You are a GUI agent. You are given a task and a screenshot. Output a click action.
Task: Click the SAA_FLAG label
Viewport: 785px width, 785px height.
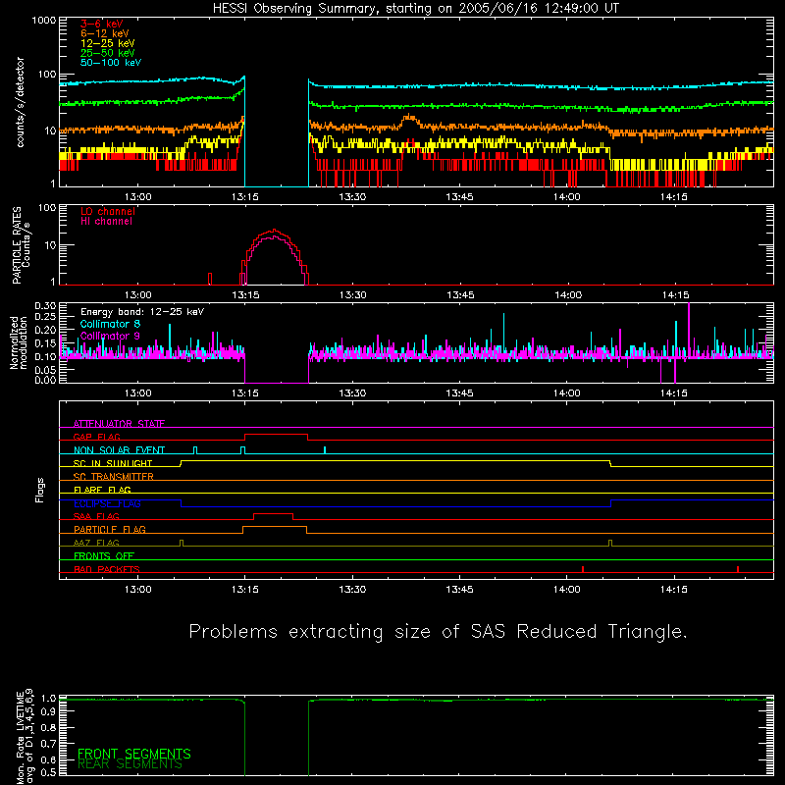pyautogui.click(x=96, y=516)
